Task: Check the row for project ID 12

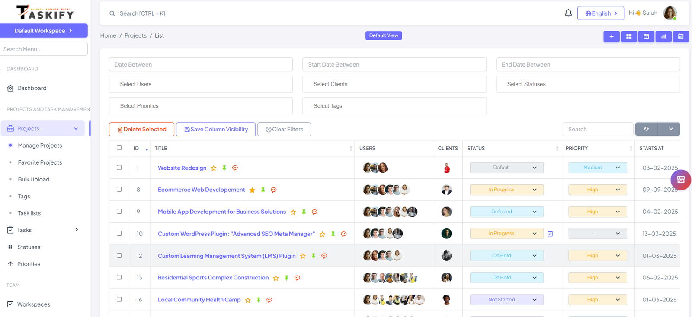Action: pyautogui.click(x=119, y=255)
